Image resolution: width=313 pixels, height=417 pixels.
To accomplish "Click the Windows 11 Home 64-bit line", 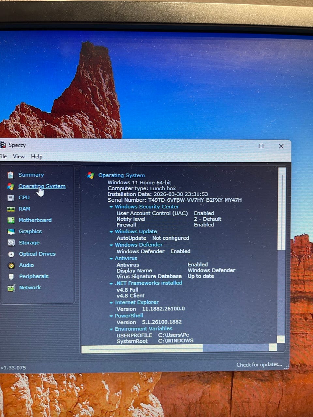I will click(139, 182).
